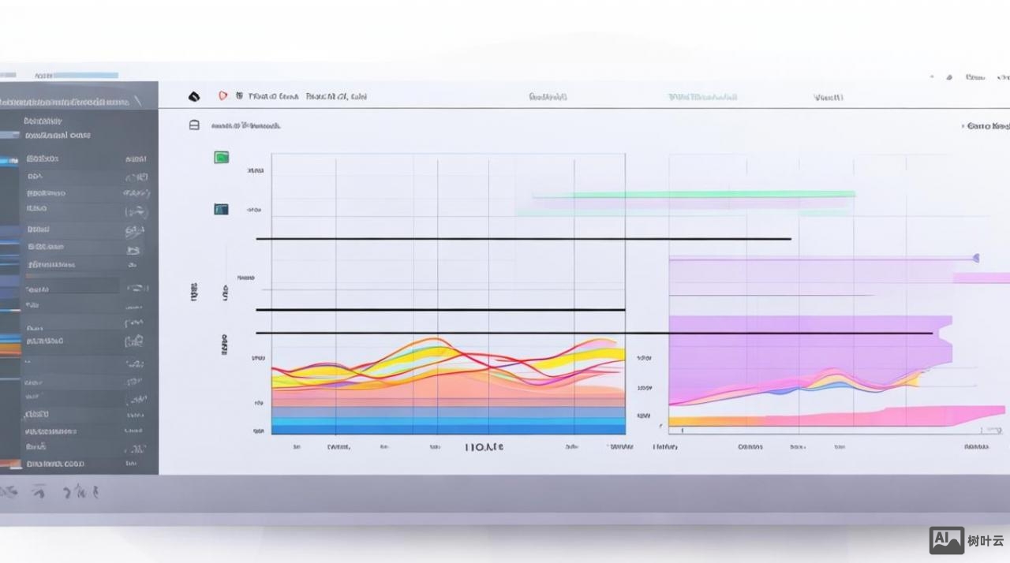Screen dimensions: 1010x563
Task: Click the square panel icon below toolbar
Action: coord(194,125)
